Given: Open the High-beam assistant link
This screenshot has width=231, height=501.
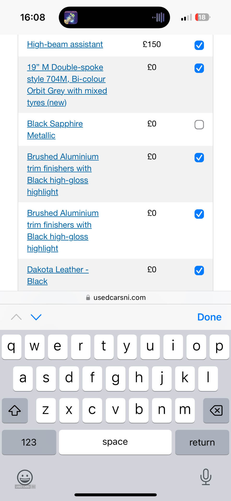Looking at the screenshot, I should point(65,44).
